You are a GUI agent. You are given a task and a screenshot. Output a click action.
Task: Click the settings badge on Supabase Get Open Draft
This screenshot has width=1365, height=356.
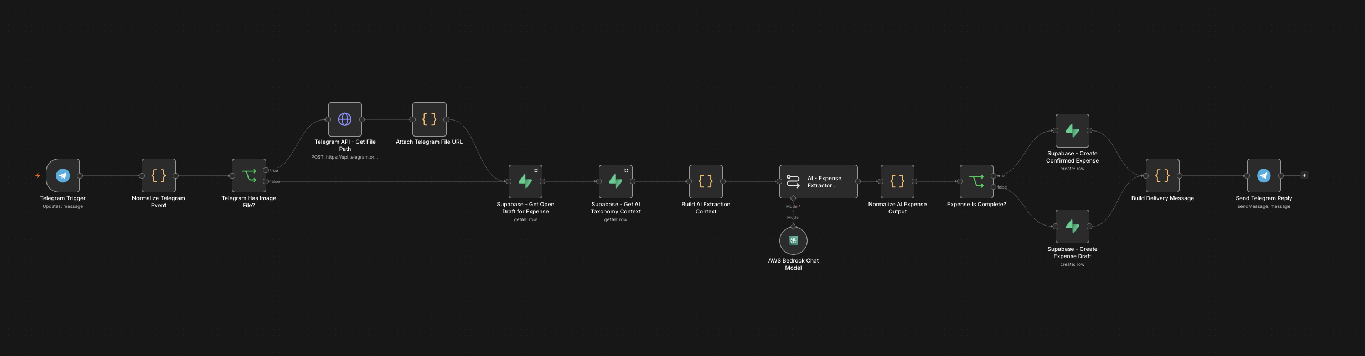536,170
